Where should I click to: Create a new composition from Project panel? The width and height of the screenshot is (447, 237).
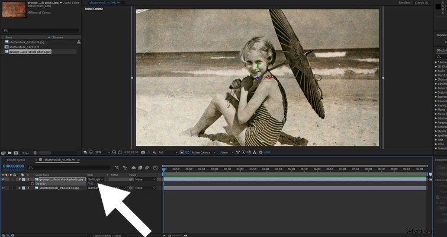(16, 153)
